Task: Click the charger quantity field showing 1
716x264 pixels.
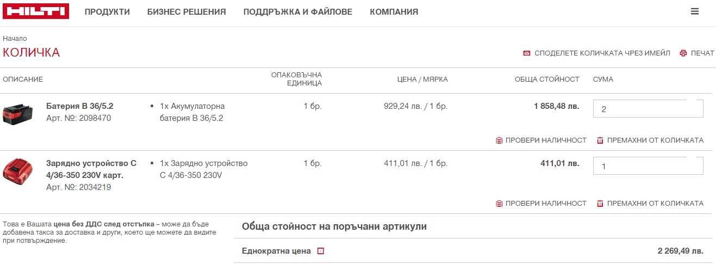Action: point(647,166)
